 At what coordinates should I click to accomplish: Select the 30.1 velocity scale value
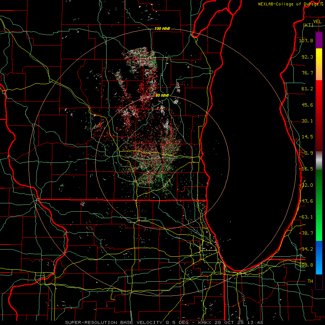[x=307, y=121]
